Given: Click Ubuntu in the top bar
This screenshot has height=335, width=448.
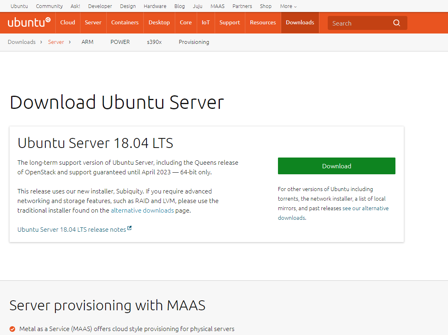Looking at the screenshot, I should [19, 6].
